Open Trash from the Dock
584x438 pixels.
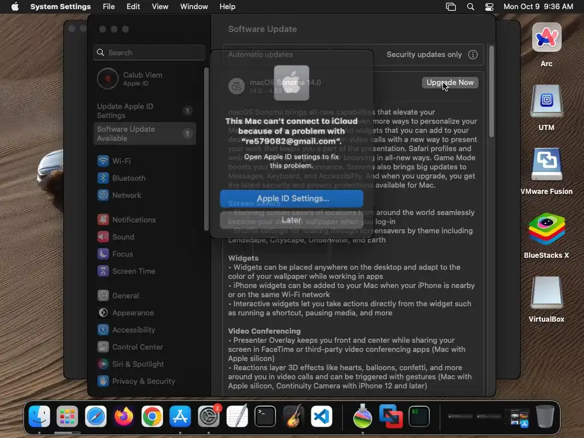click(x=545, y=416)
